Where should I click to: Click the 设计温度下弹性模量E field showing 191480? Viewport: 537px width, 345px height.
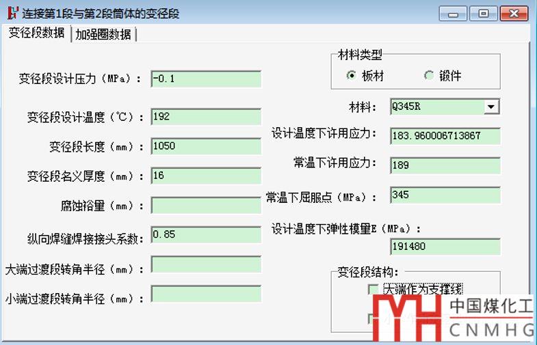[445, 247]
